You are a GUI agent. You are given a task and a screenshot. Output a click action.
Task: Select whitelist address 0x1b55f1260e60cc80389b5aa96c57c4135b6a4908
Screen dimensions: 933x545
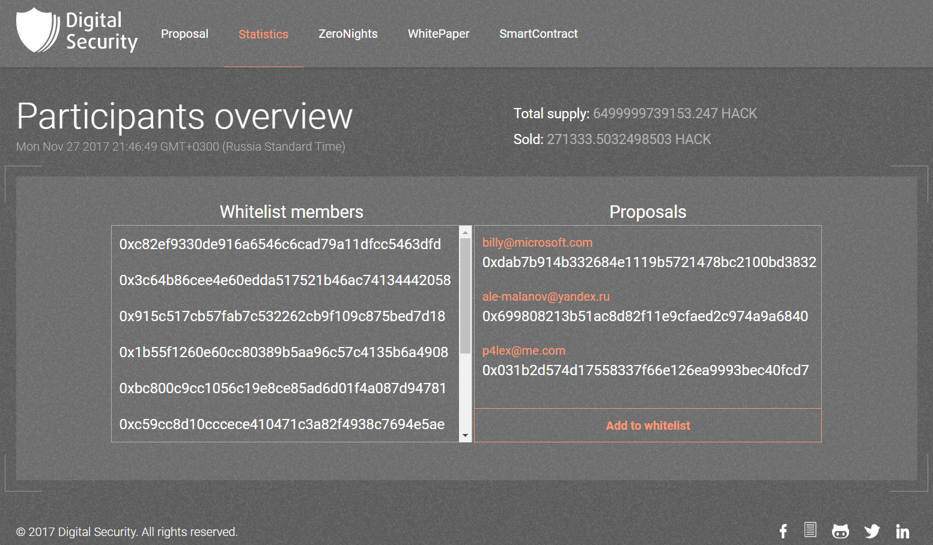pyautogui.click(x=284, y=352)
